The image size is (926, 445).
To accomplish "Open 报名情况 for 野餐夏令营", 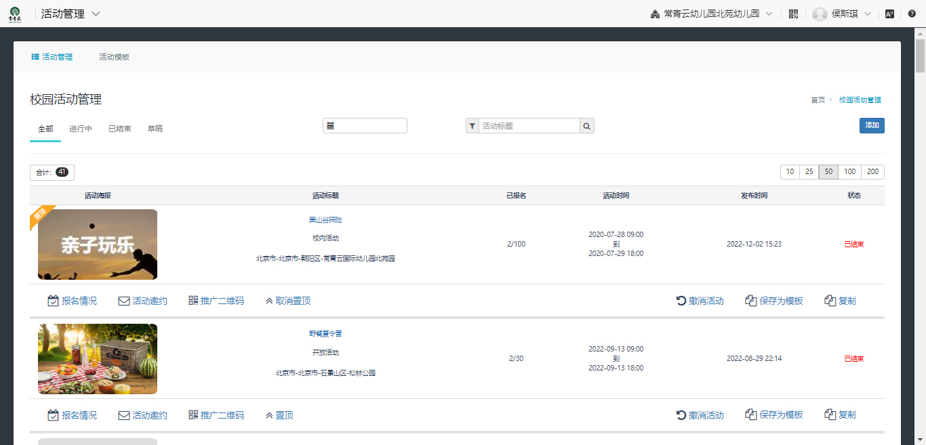I will (72, 415).
